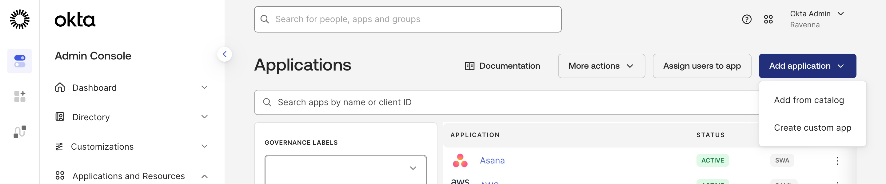Click the STATUS column header
The width and height of the screenshot is (886, 184).
pyautogui.click(x=711, y=135)
